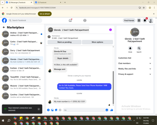
Task: Open the Notifications bell icon
Action: coord(145,20)
